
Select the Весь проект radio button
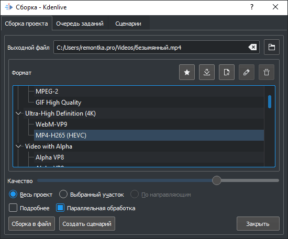[x=13, y=195]
